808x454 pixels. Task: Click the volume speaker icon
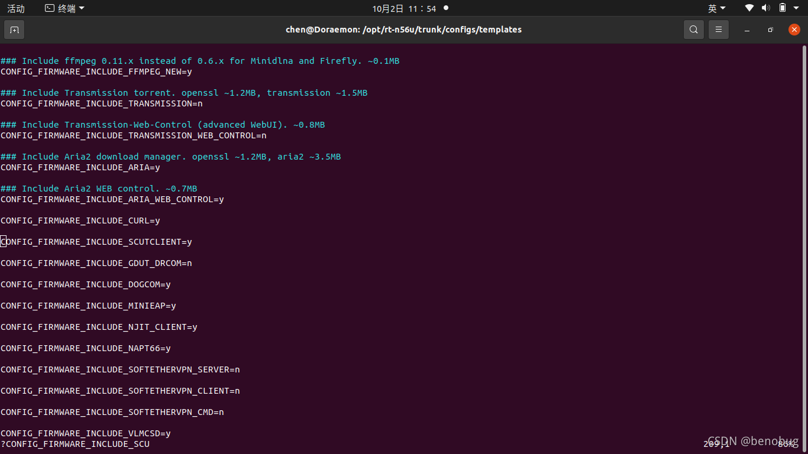766,8
